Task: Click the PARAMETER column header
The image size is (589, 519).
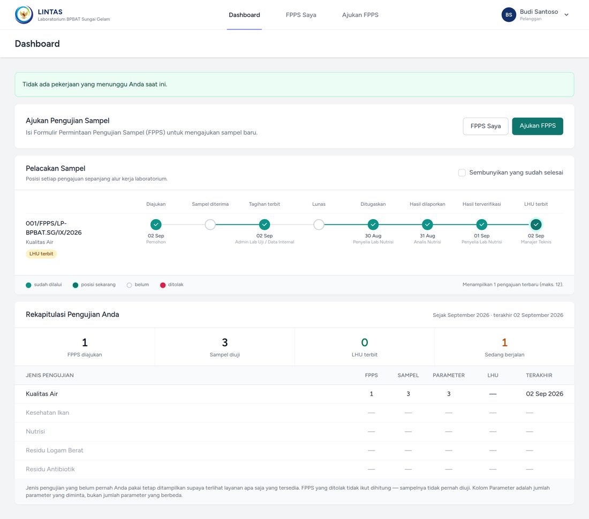Action: (449, 375)
